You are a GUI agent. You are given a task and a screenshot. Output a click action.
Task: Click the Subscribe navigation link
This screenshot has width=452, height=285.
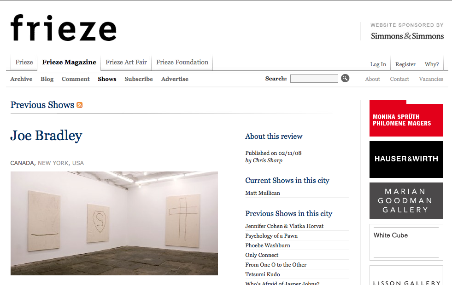click(x=139, y=79)
